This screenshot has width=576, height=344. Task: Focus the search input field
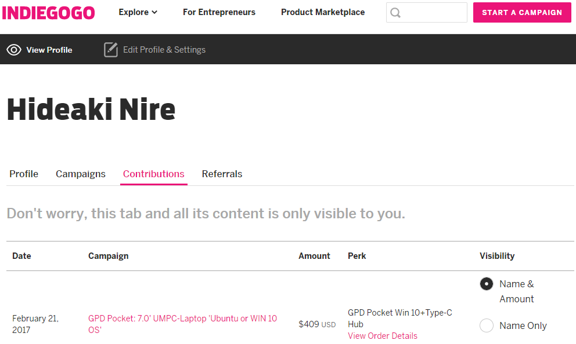point(427,13)
